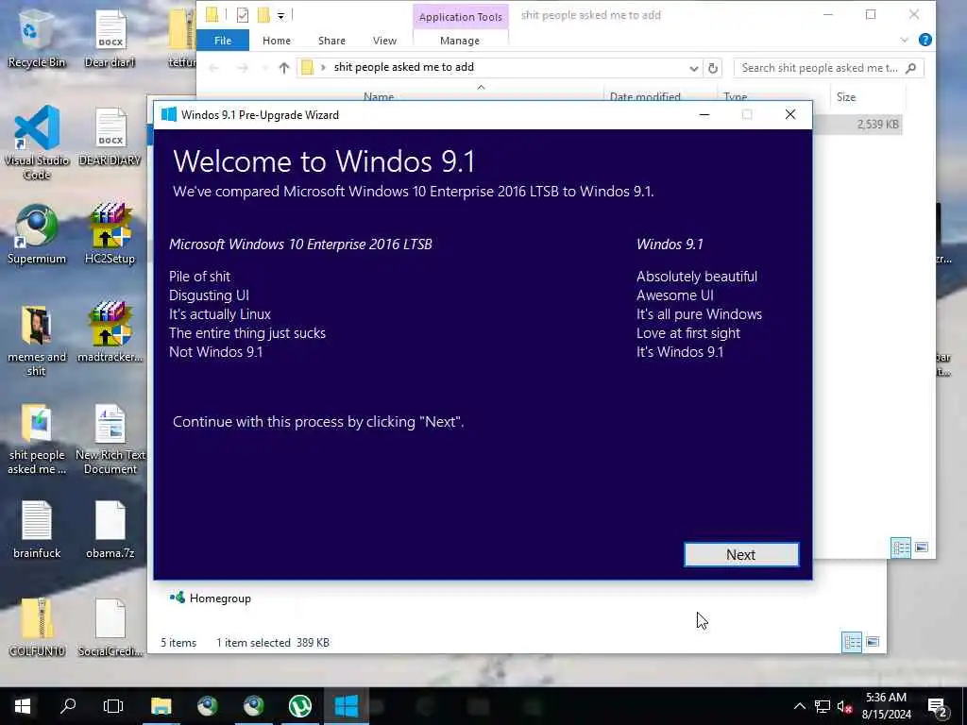Screen dimensions: 967x725
Task: Open the Recycle Bin desktop icon
Action: pyautogui.click(x=36, y=39)
